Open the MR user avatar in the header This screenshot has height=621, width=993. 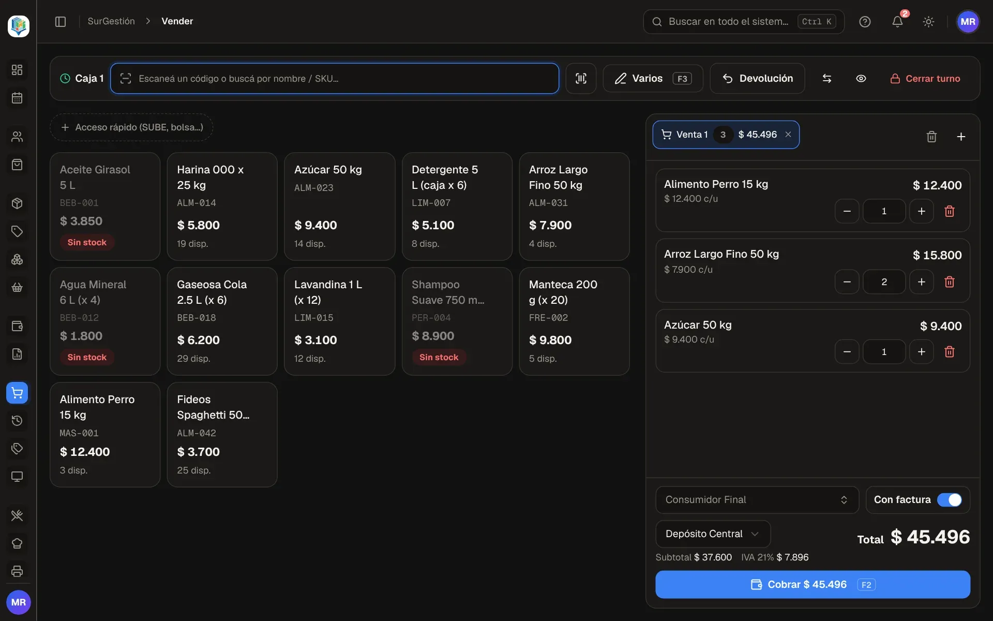[968, 22]
